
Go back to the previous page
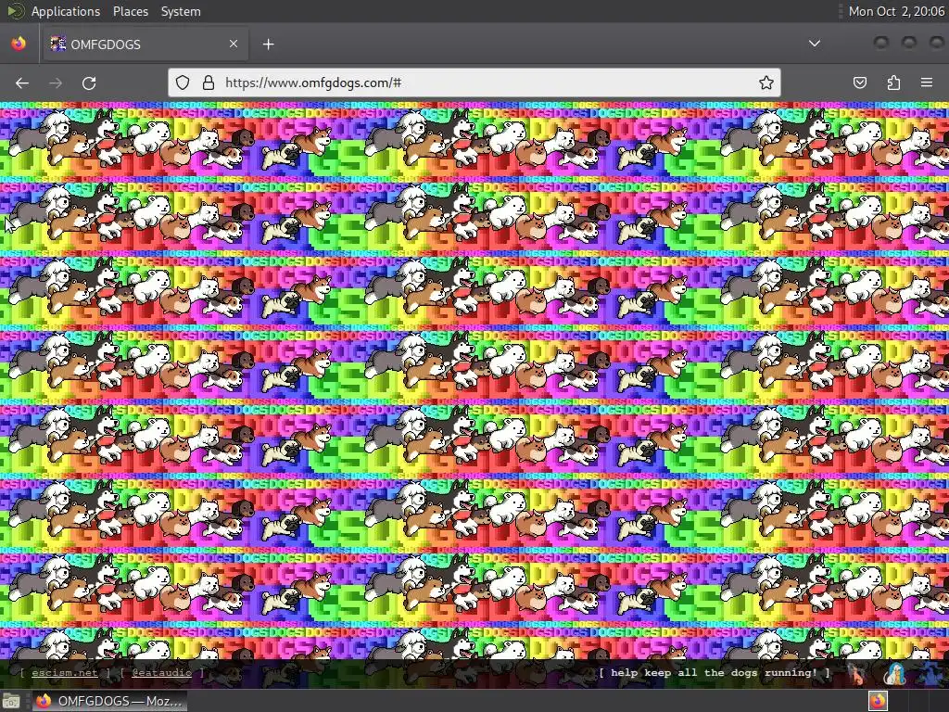22,83
